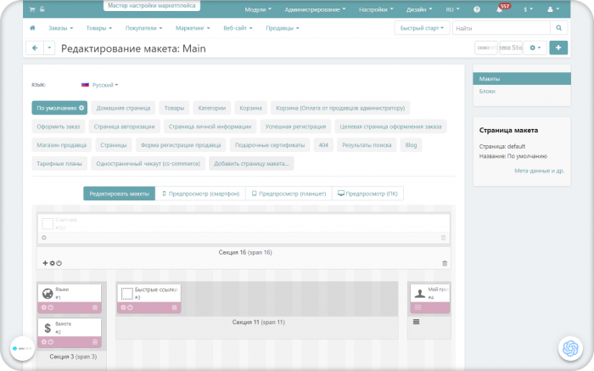Expand the Дизайн dropdown menu
The width and height of the screenshot is (594, 371).
tap(419, 9)
